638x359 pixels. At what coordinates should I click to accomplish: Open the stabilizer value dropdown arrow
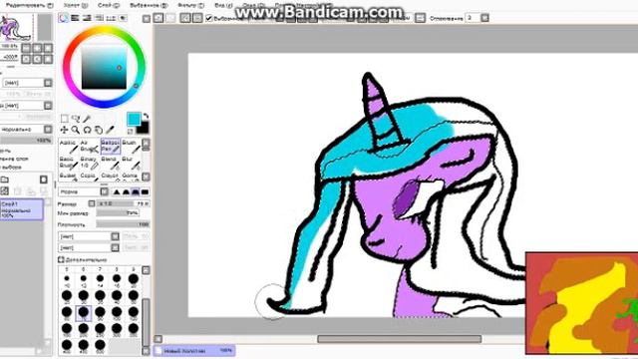[x=484, y=18]
